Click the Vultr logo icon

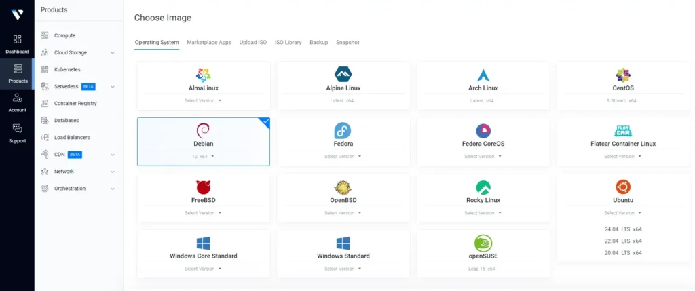pyautogui.click(x=17, y=15)
